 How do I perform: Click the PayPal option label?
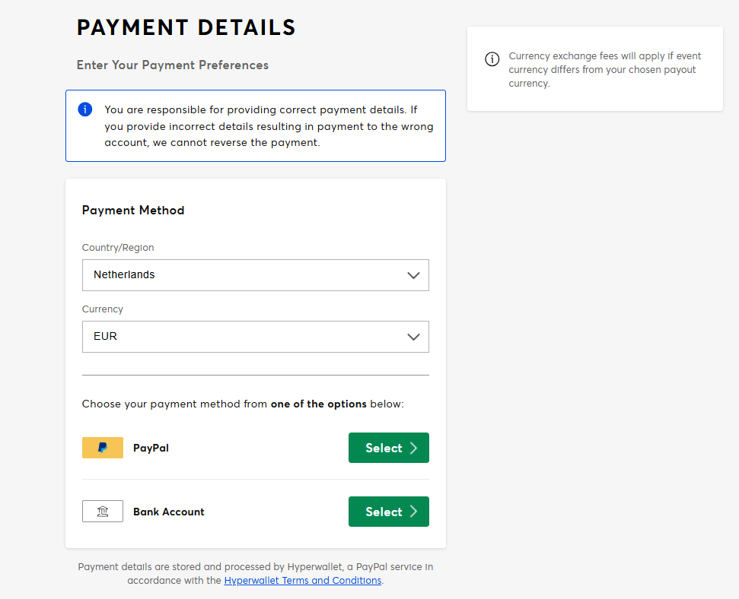[151, 448]
